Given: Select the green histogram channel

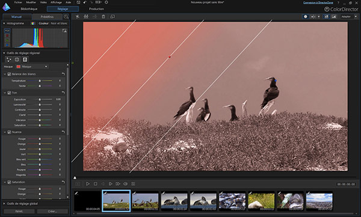Looking at the screenshot, I should click(x=7, y=40).
